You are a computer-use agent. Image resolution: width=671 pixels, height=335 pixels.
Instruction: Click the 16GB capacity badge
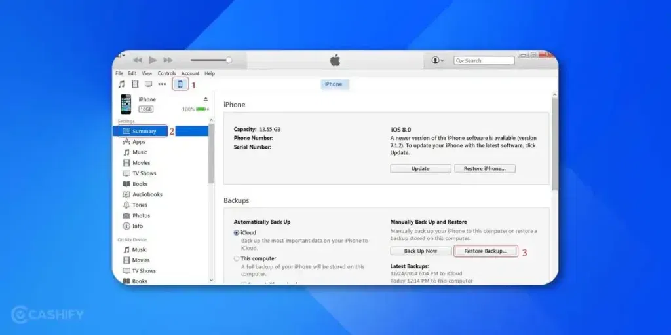[x=146, y=109]
